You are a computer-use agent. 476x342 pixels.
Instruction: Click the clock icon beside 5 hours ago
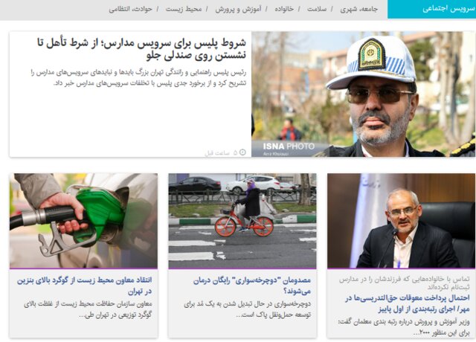coord(242,152)
